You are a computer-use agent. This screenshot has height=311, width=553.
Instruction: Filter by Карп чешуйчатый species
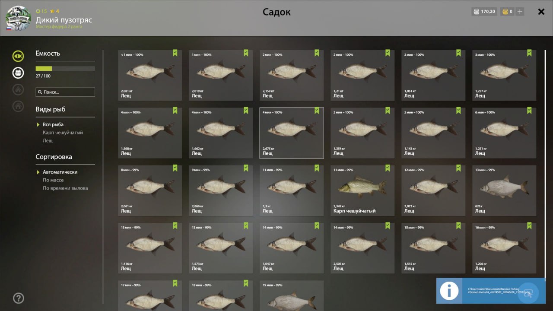63,133
